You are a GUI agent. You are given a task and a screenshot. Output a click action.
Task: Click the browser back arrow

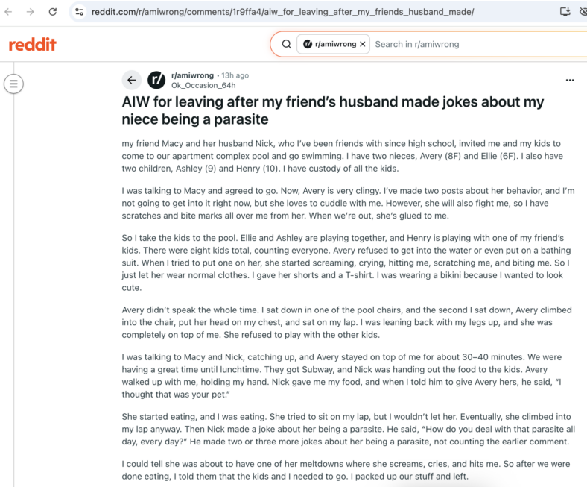(8, 12)
